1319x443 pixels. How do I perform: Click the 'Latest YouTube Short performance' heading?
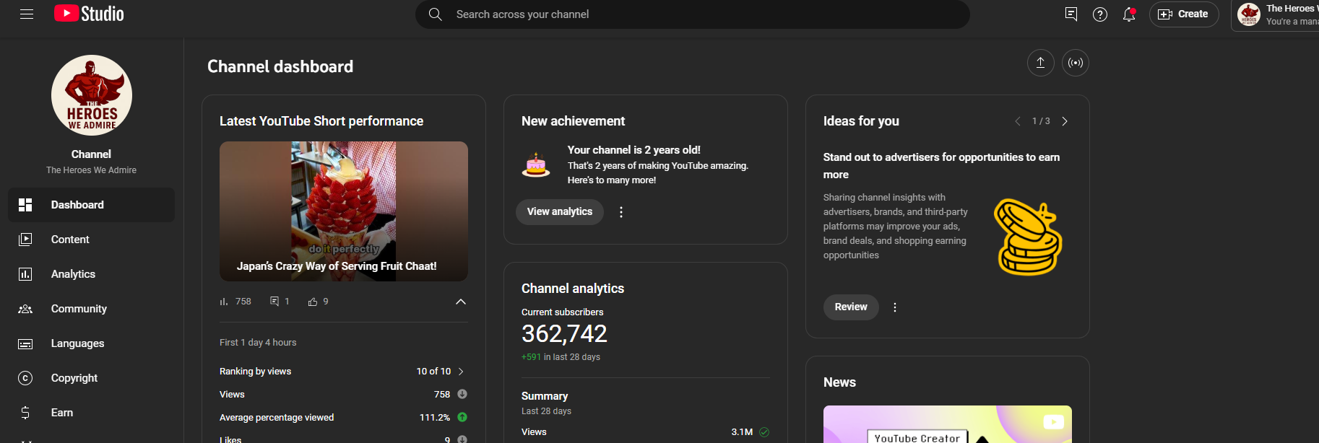click(x=321, y=121)
